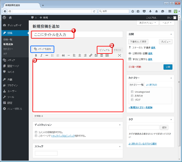Apply italic formatting in the editor toolbar
The image size is (182, 162).
41,55
